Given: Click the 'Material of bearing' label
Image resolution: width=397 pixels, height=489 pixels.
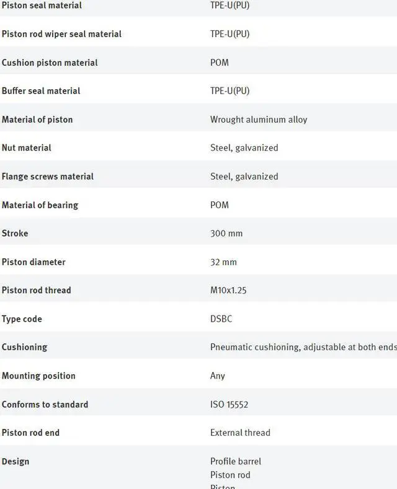Looking at the screenshot, I should point(40,205).
